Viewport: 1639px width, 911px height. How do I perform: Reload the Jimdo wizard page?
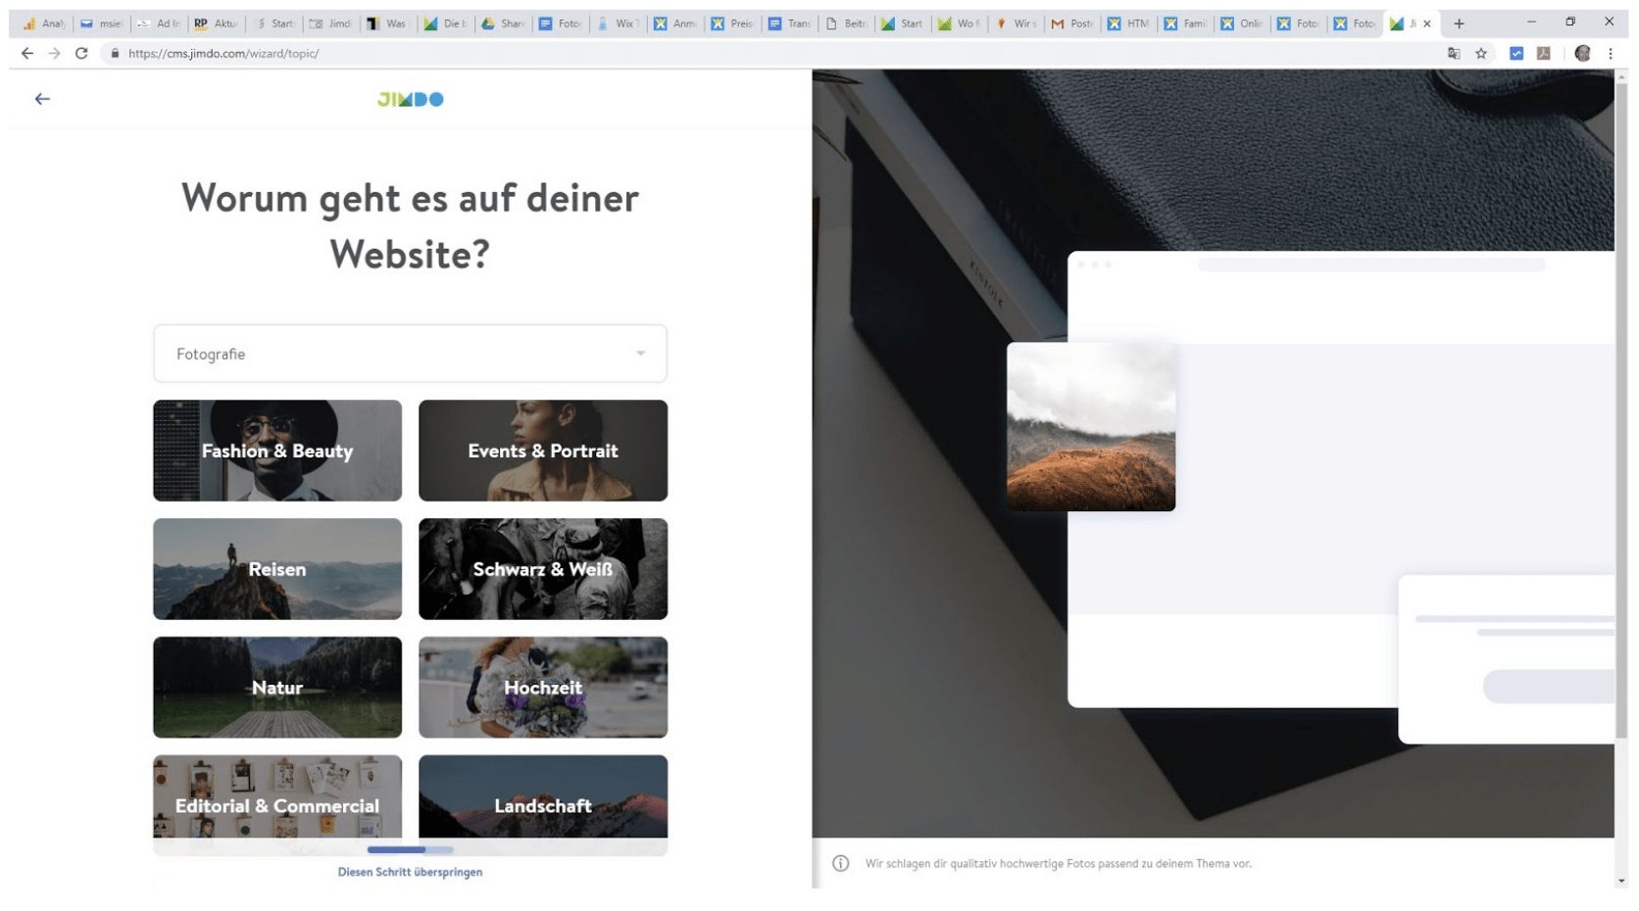click(x=81, y=53)
